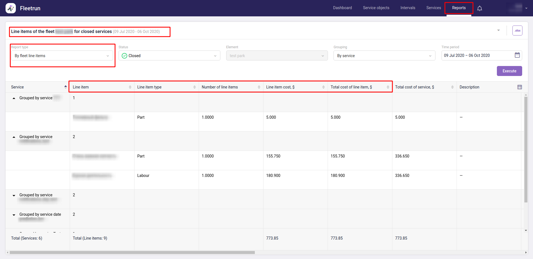This screenshot has height=259, width=533.
Task: Go to the Dashboard tab
Action: coord(342,8)
